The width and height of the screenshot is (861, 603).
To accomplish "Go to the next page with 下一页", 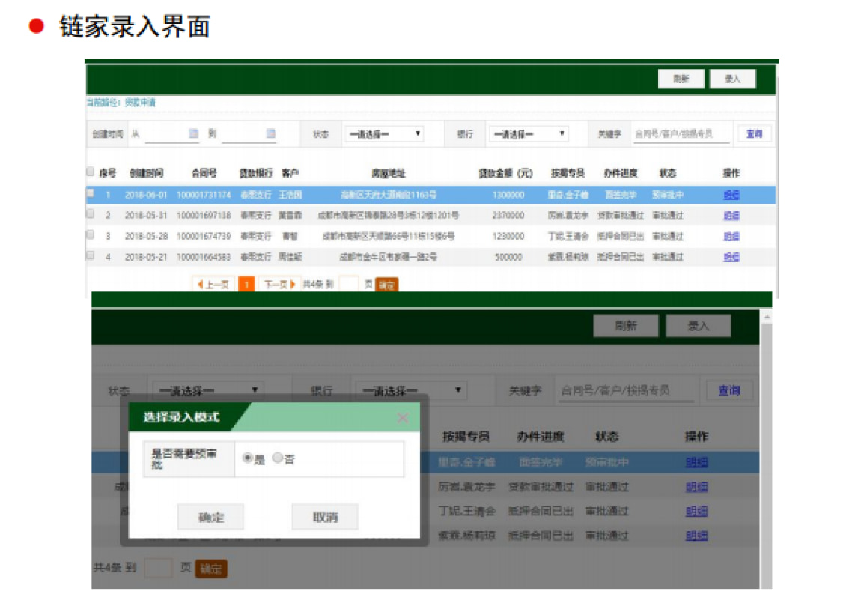I will point(279,285).
